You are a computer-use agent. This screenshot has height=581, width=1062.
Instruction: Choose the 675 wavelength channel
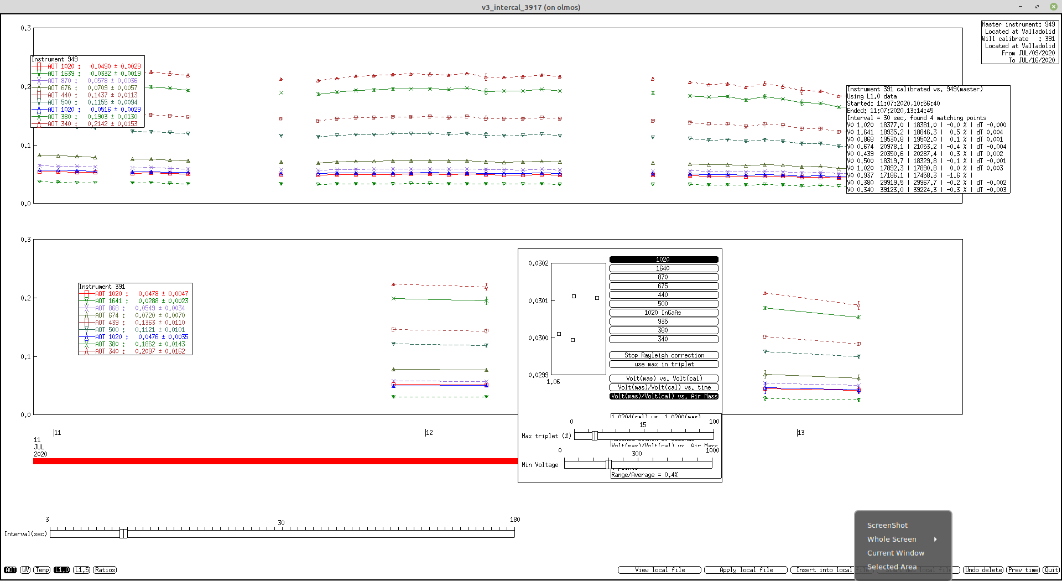(x=664, y=286)
